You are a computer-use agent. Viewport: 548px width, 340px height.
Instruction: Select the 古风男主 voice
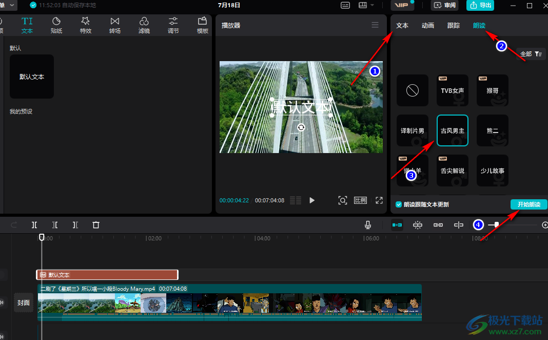452,130
